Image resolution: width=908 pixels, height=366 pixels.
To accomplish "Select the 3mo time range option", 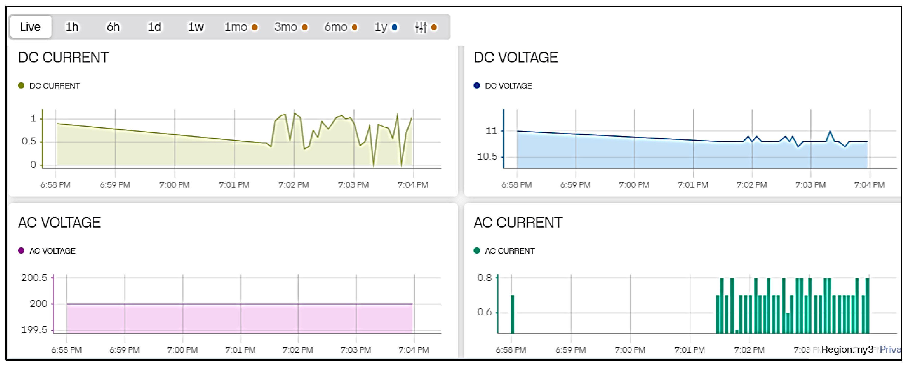I will 286,27.
